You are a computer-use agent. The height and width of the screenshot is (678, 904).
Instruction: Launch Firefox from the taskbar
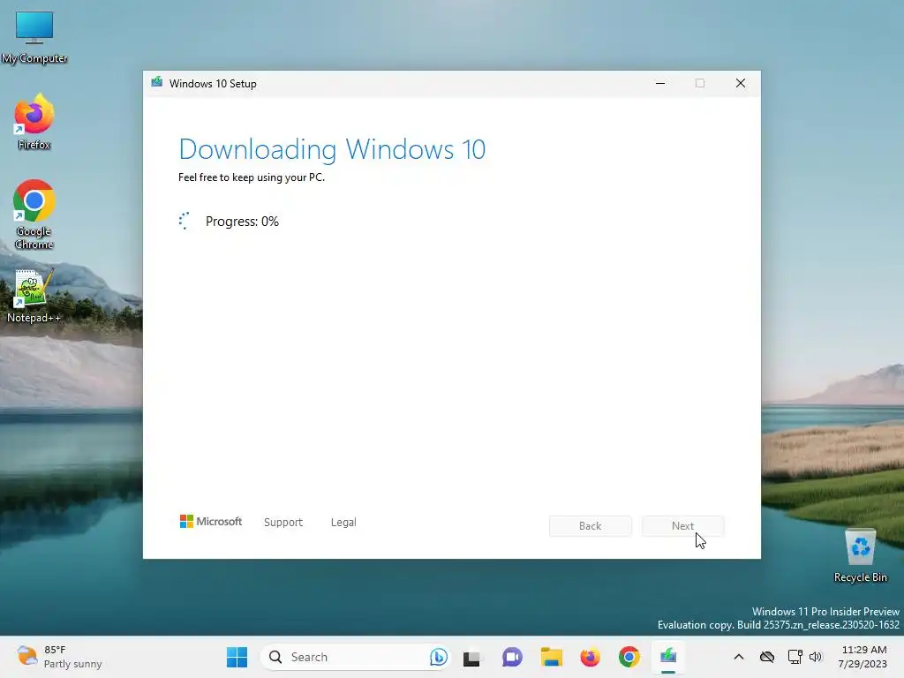click(591, 657)
